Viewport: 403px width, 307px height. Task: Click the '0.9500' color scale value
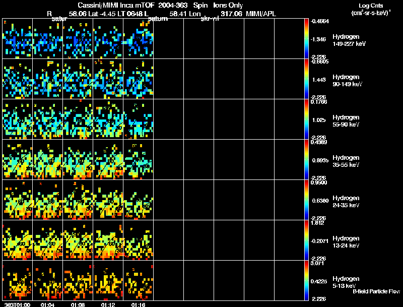(x=319, y=182)
